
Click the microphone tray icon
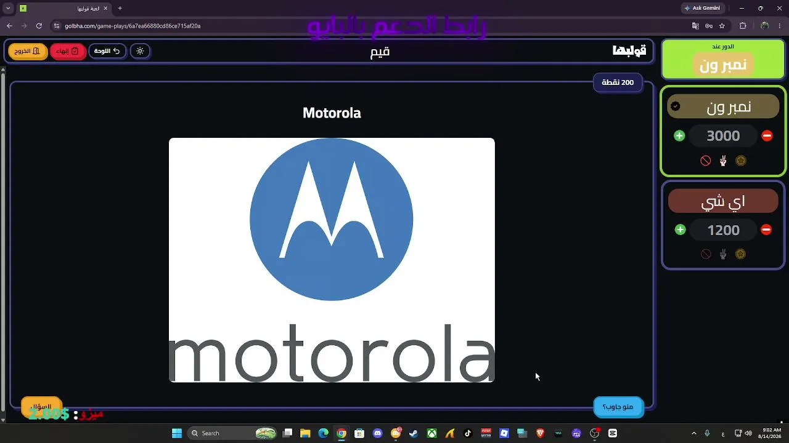[707, 433]
